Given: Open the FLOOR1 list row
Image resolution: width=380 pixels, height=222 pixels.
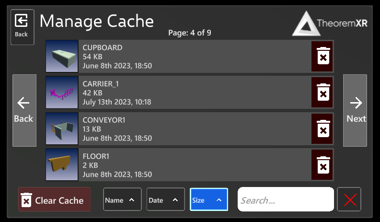Looking at the screenshot, I should [192, 164].
